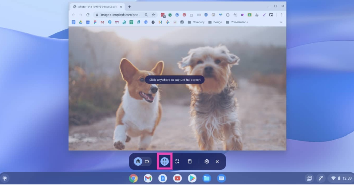Open screen capture settings gear
This screenshot has height=185, width=354.
[x=207, y=161]
